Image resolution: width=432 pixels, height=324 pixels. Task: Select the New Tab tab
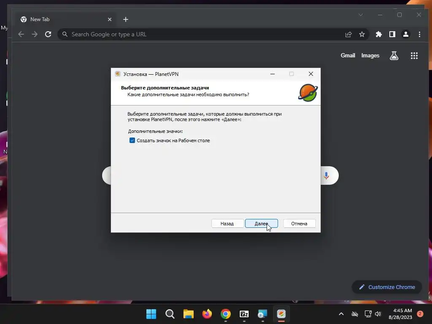(x=66, y=19)
